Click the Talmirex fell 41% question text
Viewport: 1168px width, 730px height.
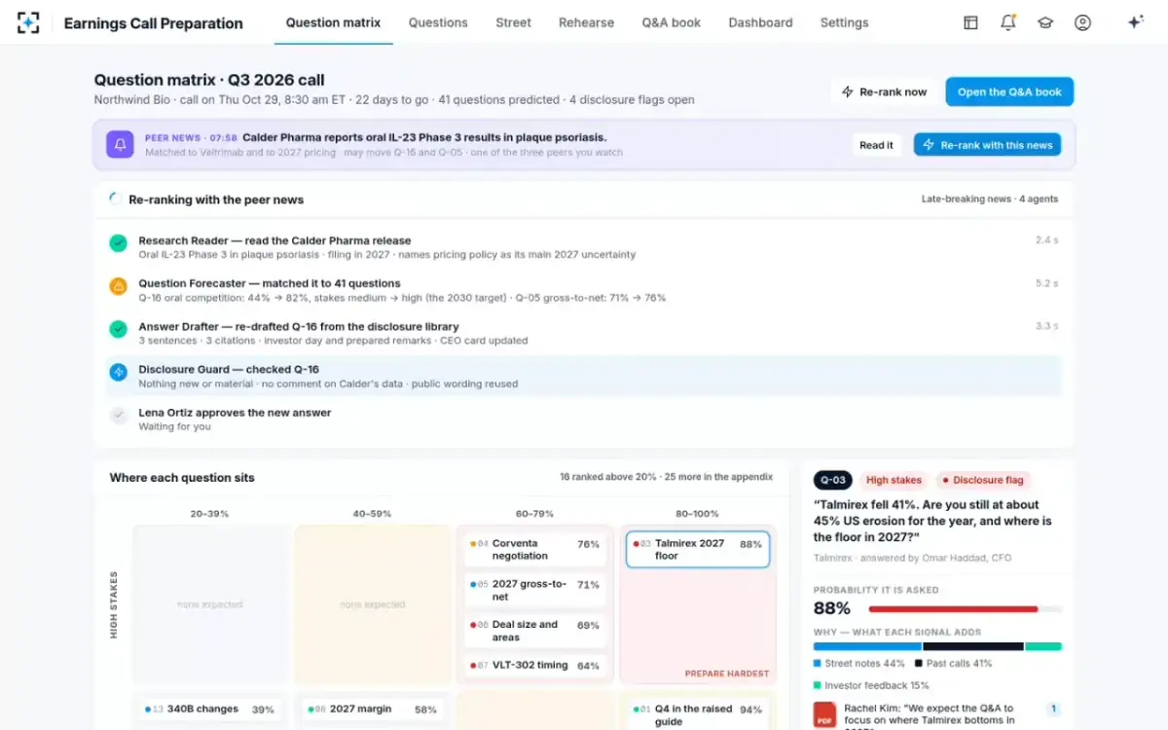click(x=932, y=521)
